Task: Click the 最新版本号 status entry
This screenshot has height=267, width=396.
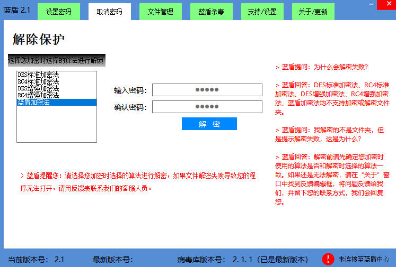Action: tap(112, 260)
